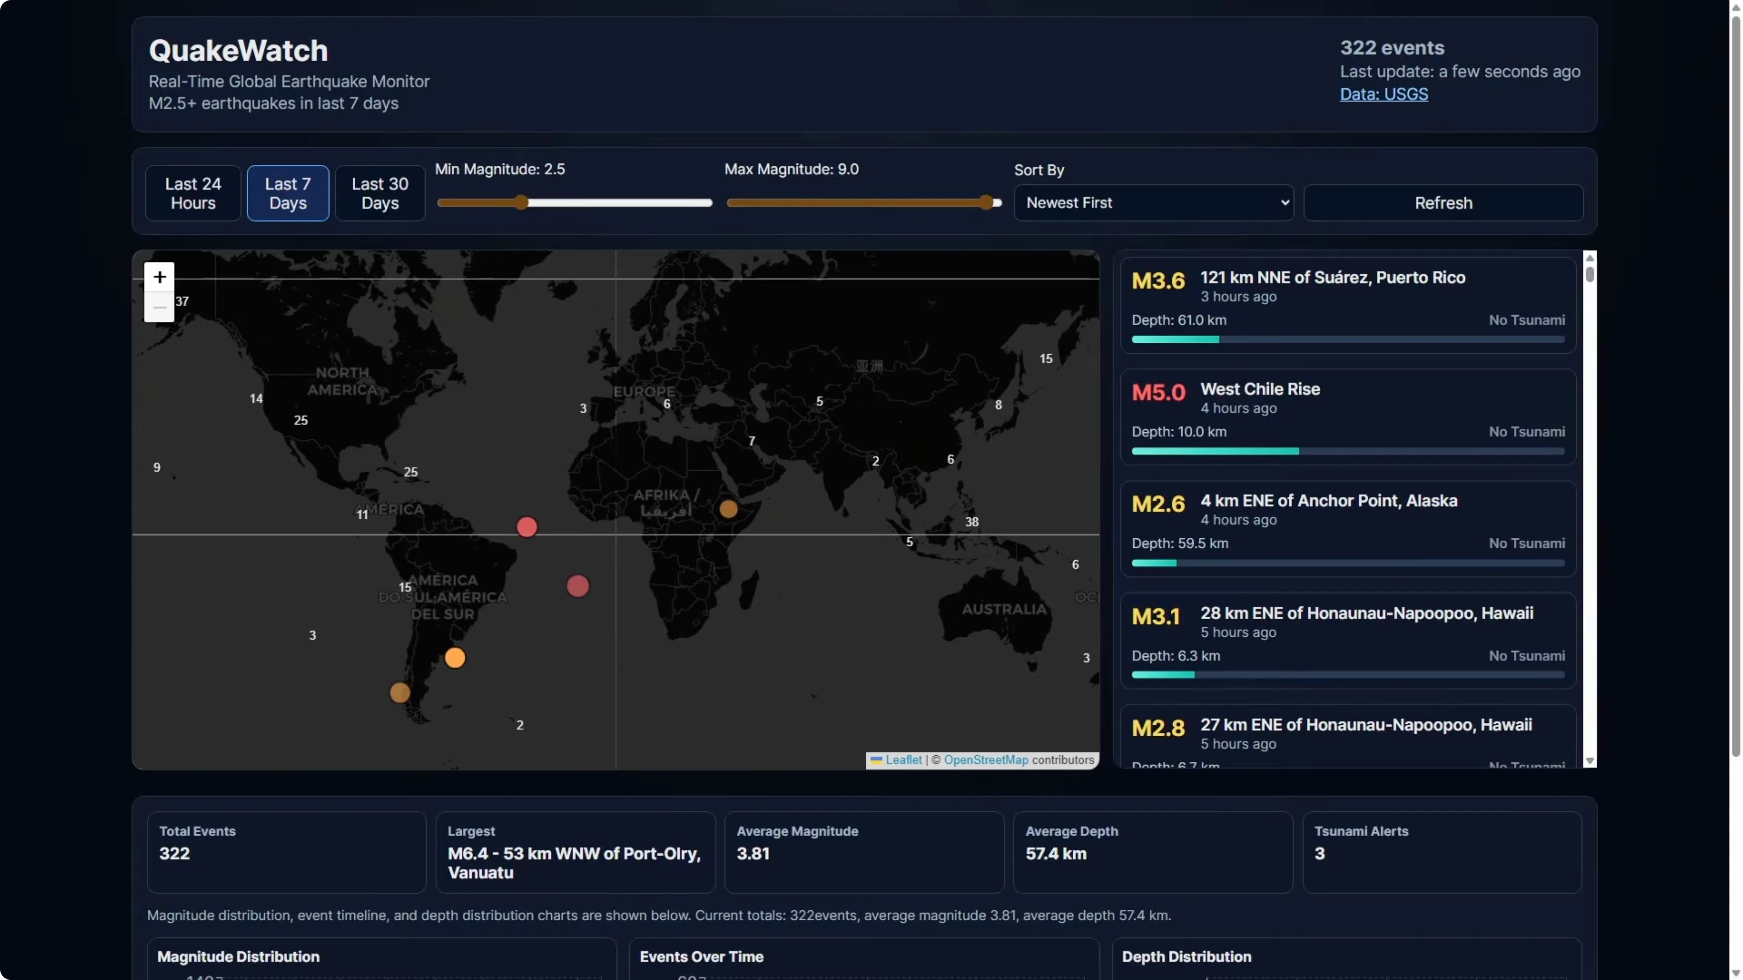Click the Min Magnitude slider handle

(521, 202)
